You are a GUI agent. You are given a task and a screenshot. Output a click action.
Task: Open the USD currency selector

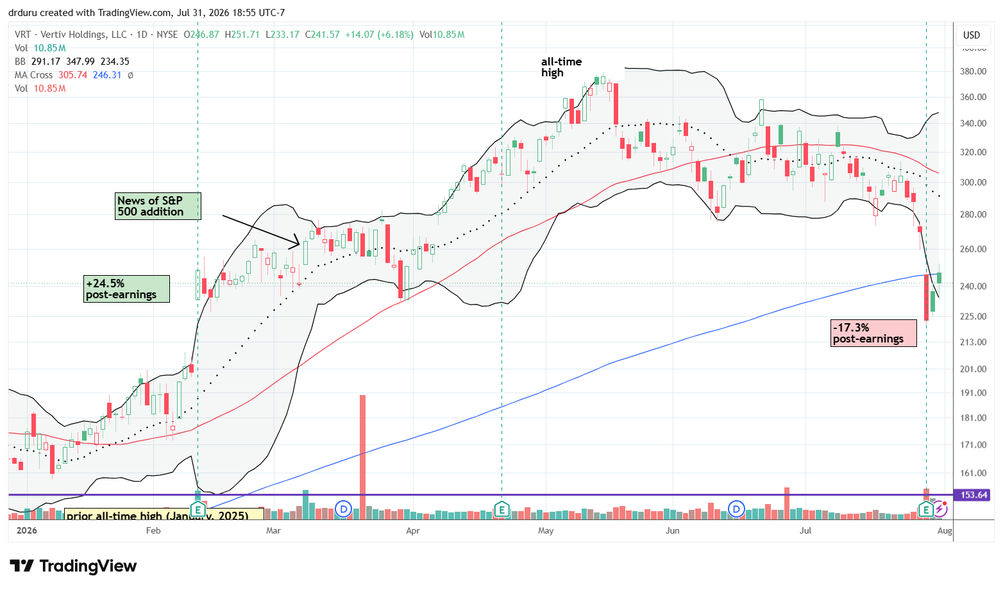coord(972,35)
